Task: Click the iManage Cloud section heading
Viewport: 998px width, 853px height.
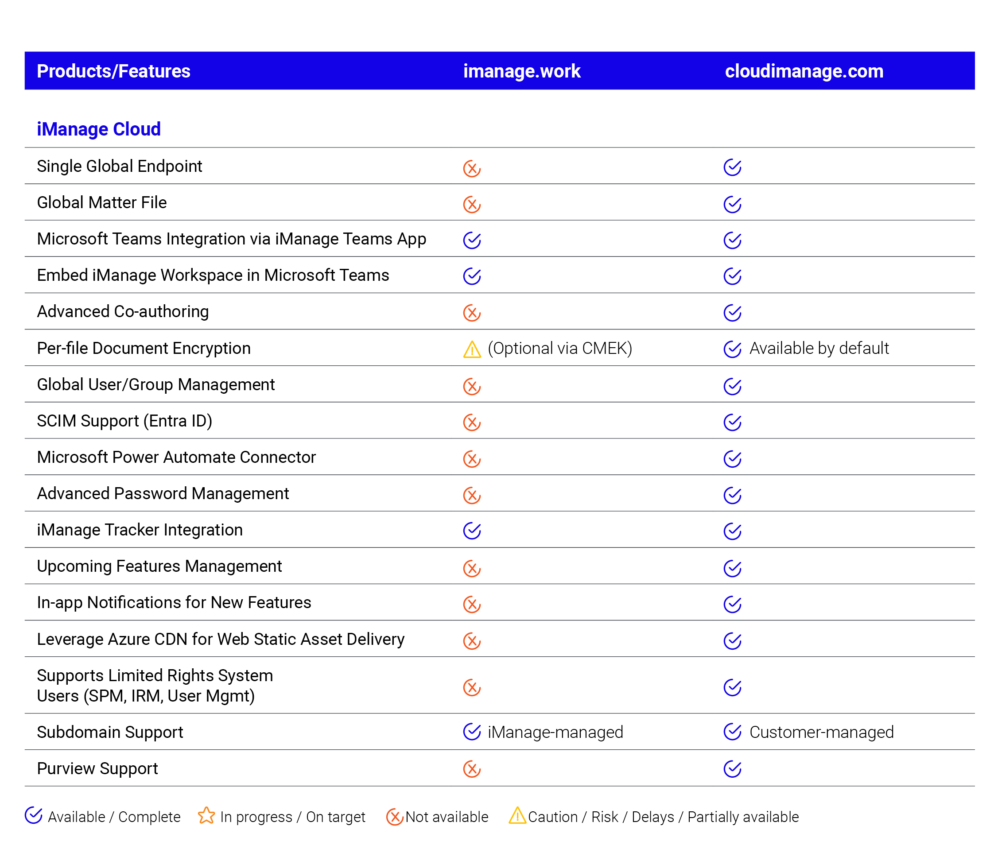Action: coord(99,129)
